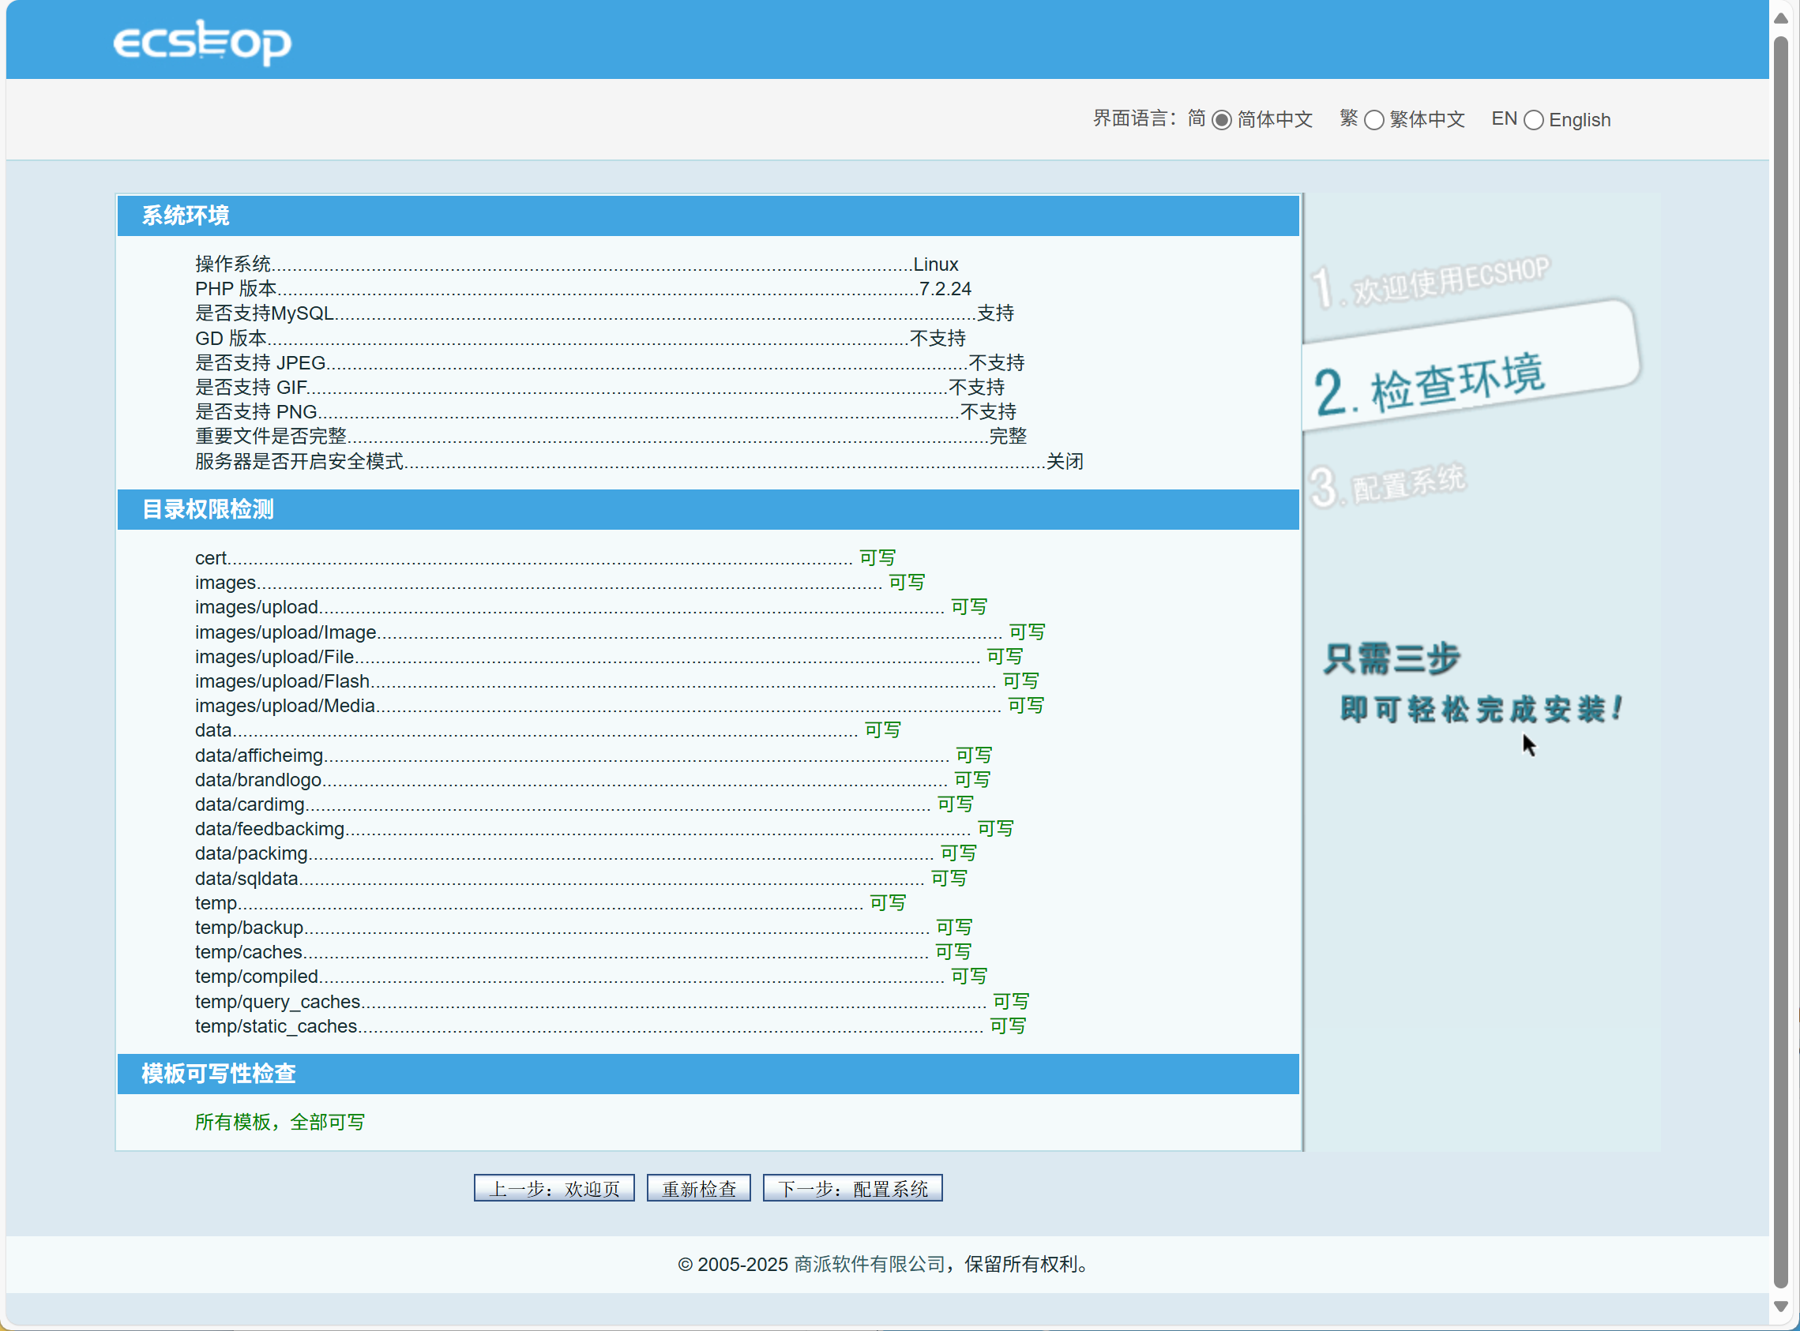
Task: Click 重新检查 button to recheck environment
Action: (698, 1188)
